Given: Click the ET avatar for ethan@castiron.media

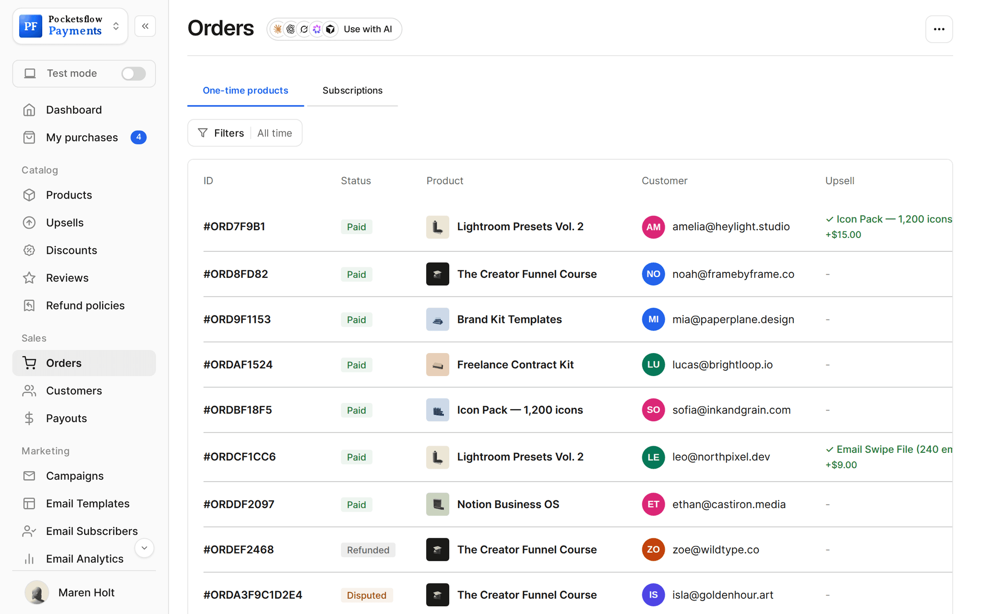Looking at the screenshot, I should pos(653,504).
